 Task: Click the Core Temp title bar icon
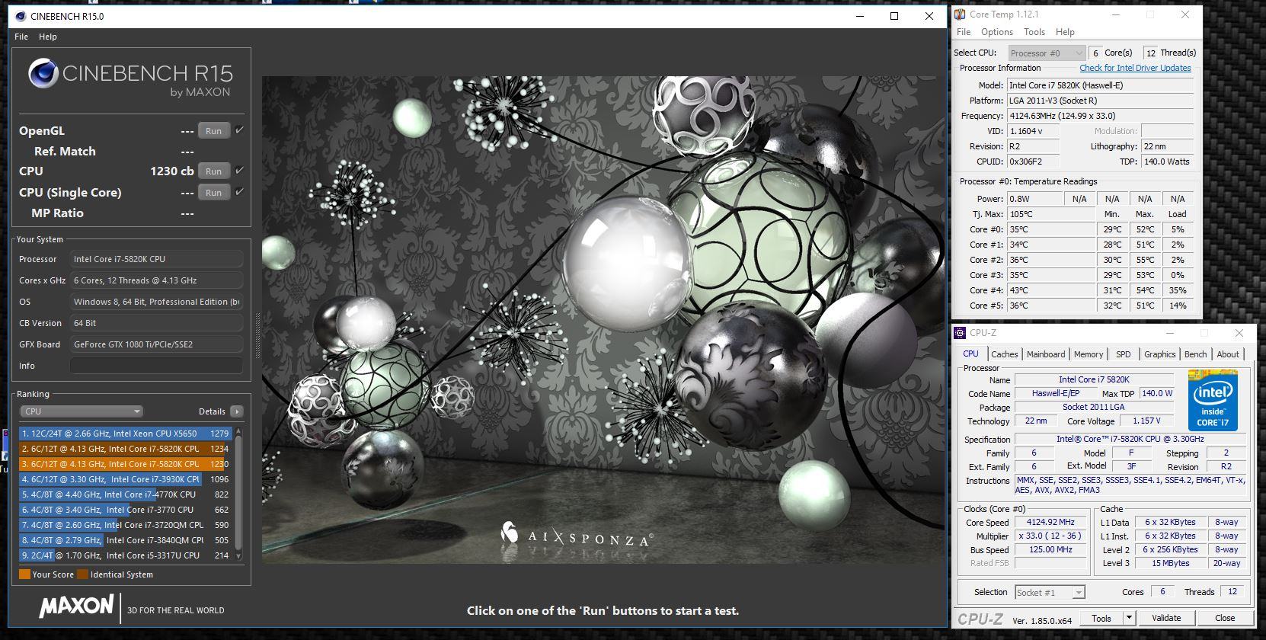pyautogui.click(x=959, y=14)
